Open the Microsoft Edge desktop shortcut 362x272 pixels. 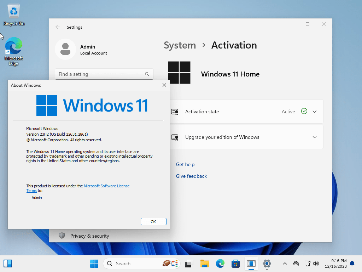(x=14, y=51)
